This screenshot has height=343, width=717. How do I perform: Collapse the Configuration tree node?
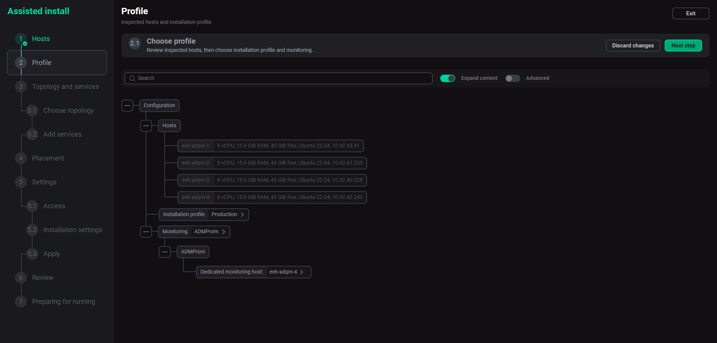coord(127,106)
